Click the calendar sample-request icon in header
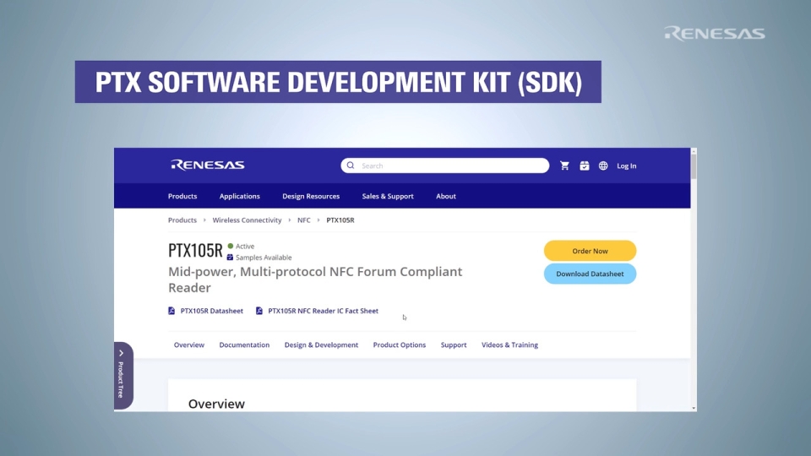Image resolution: width=811 pixels, height=456 pixels. pyautogui.click(x=585, y=166)
